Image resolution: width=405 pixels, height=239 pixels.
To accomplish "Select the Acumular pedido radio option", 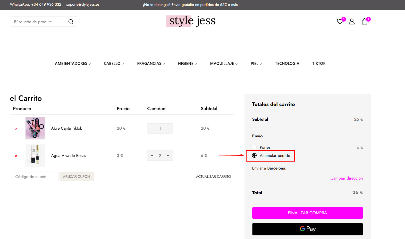I will tap(254, 155).
